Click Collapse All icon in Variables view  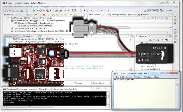coord(153,18)
